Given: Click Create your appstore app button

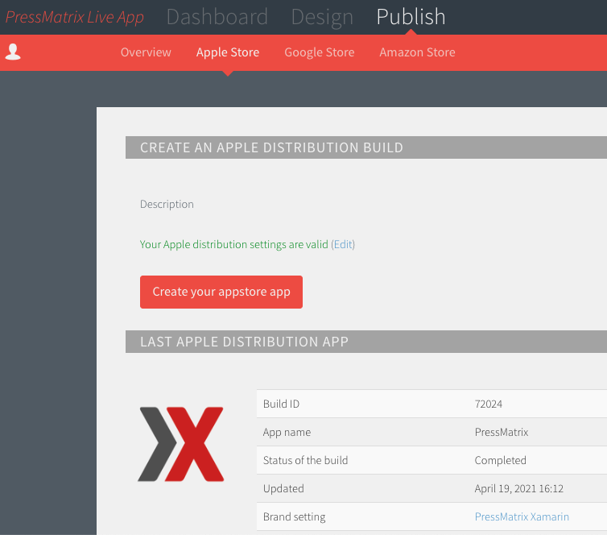Looking at the screenshot, I should (221, 292).
